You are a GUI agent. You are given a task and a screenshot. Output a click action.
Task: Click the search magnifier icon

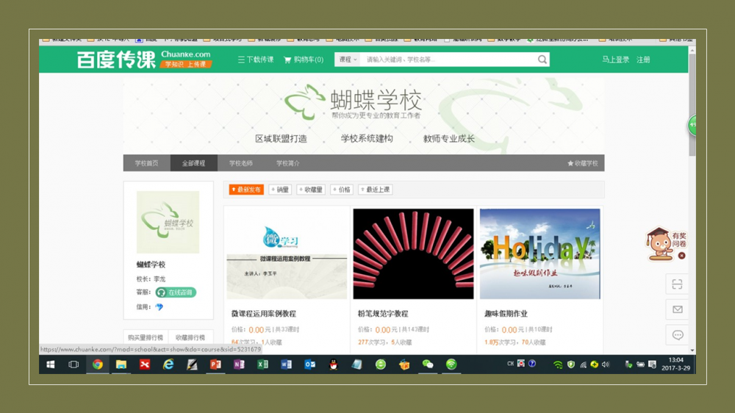[x=542, y=60]
